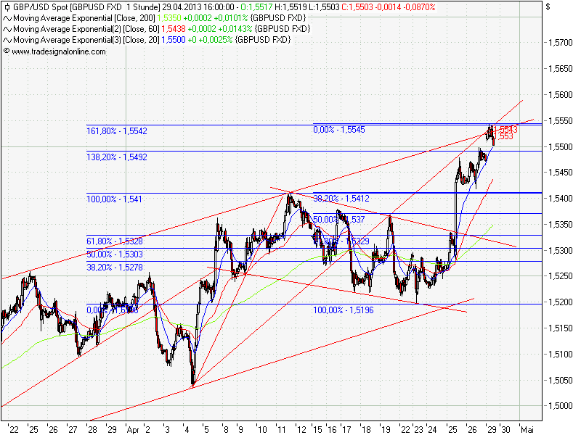Image resolution: width=581 pixels, height=435 pixels.
Task: Click the '30 date axis label
Action: tap(505, 430)
